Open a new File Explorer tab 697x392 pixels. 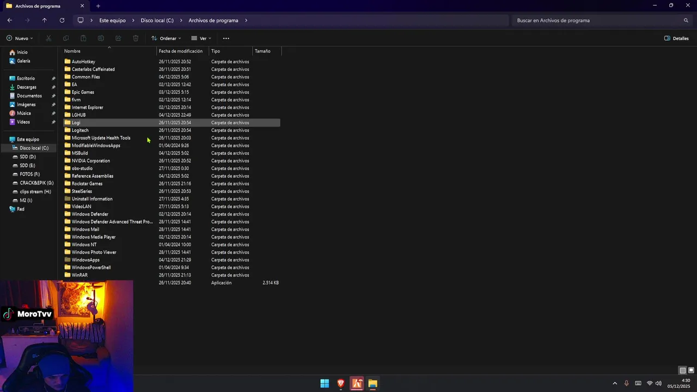tap(98, 6)
